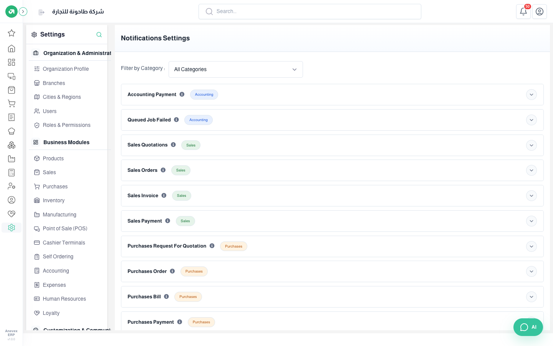Open the shopping cart sidebar icon

point(12,103)
